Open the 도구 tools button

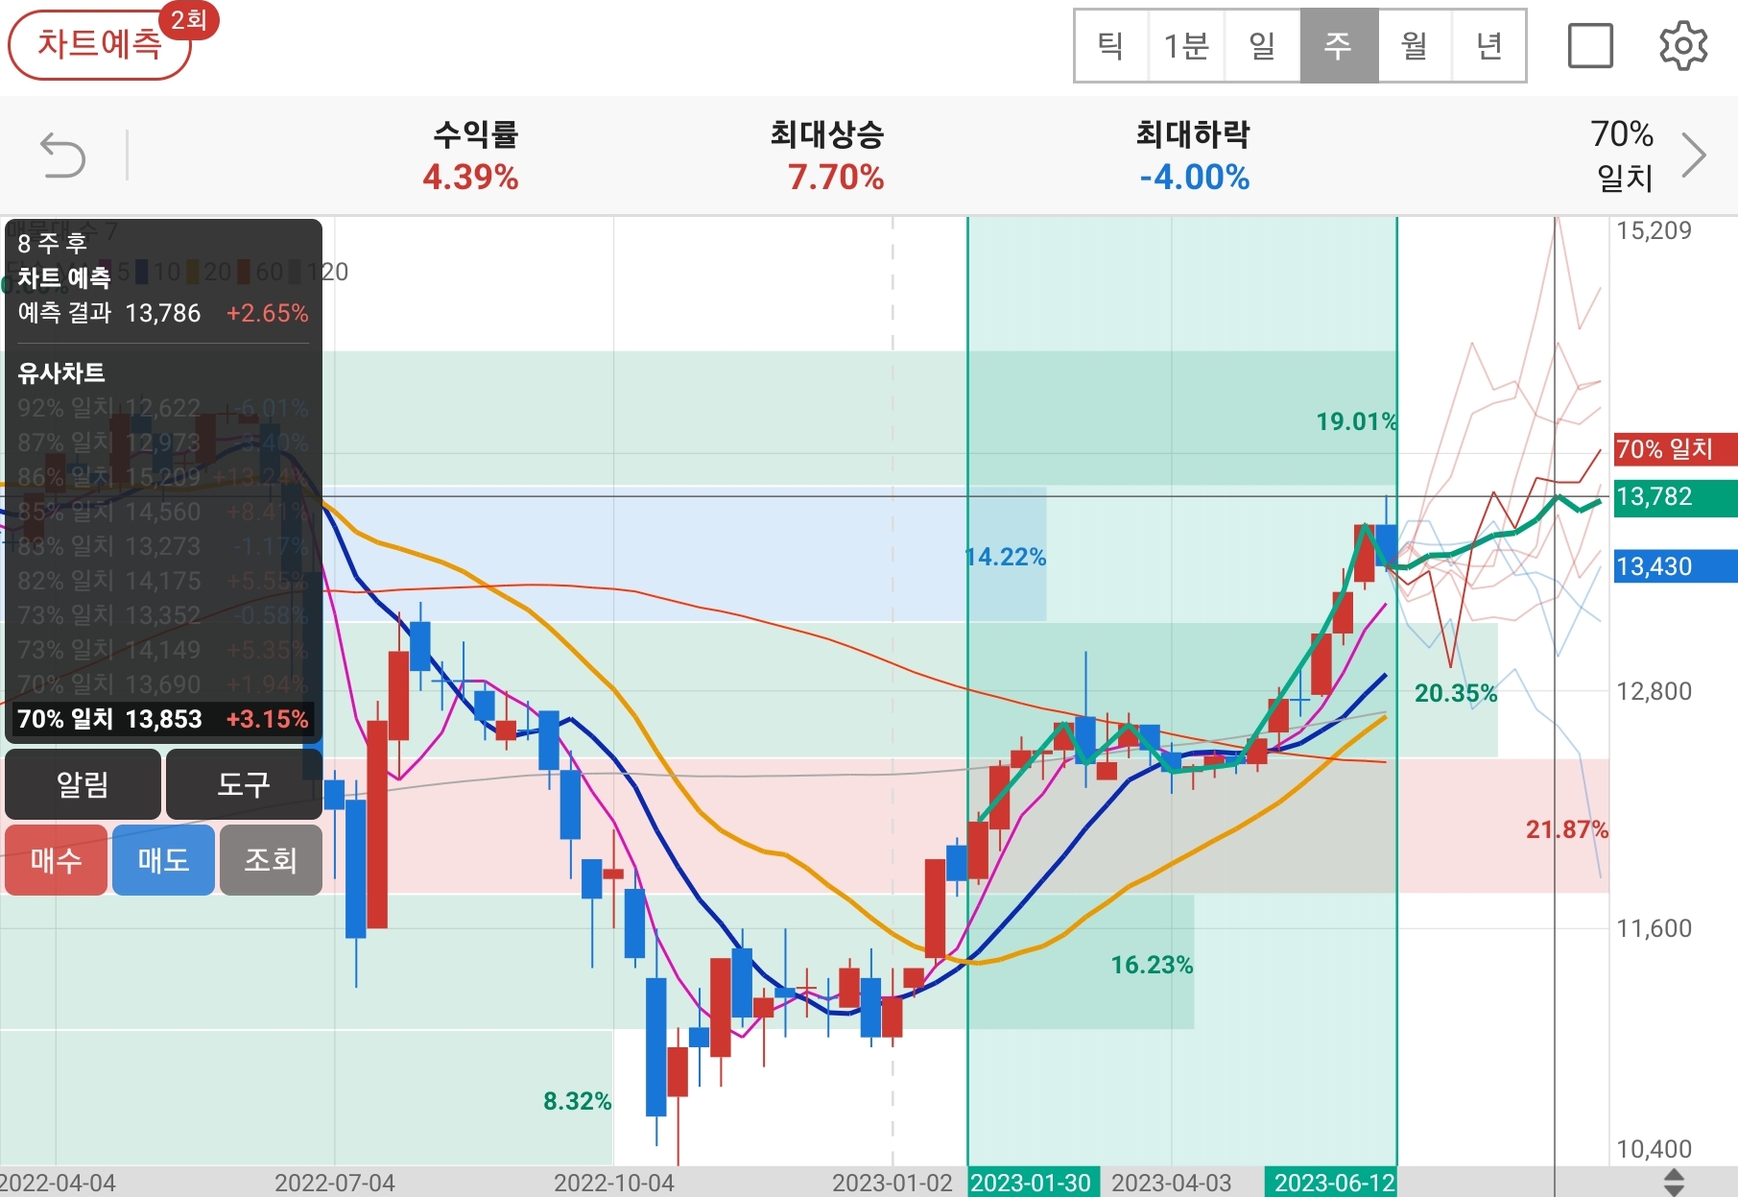tap(244, 784)
